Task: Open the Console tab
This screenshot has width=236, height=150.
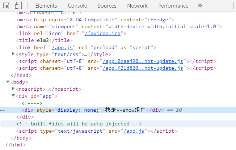Action: click(77, 6)
